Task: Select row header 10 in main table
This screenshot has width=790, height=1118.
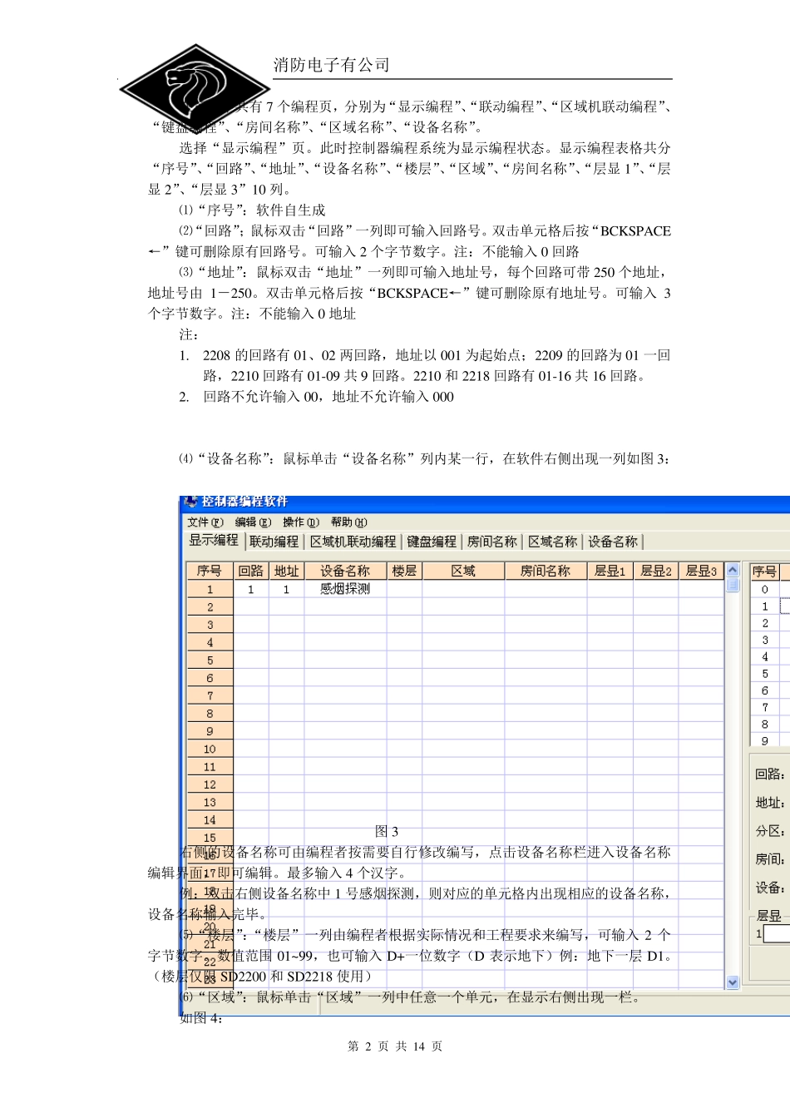Action: [210, 749]
